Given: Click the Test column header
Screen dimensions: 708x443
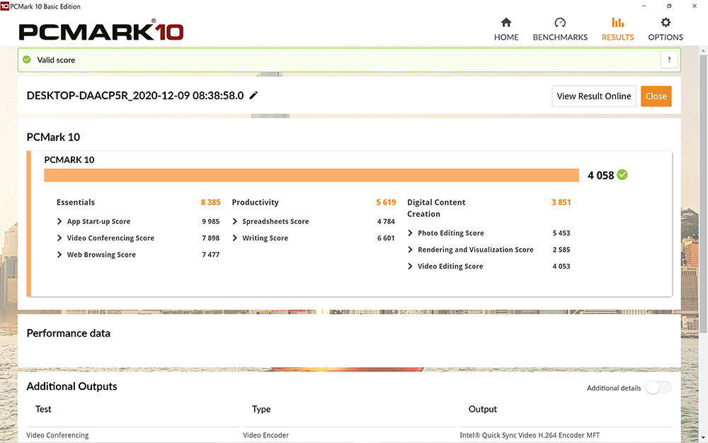Looking at the screenshot, I should click(x=43, y=409).
